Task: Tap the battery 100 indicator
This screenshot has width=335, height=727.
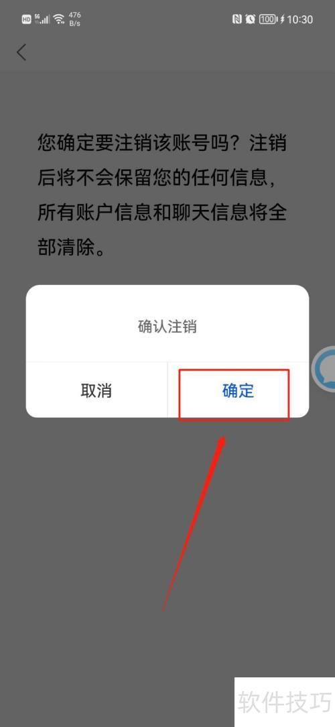Action: (x=268, y=19)
